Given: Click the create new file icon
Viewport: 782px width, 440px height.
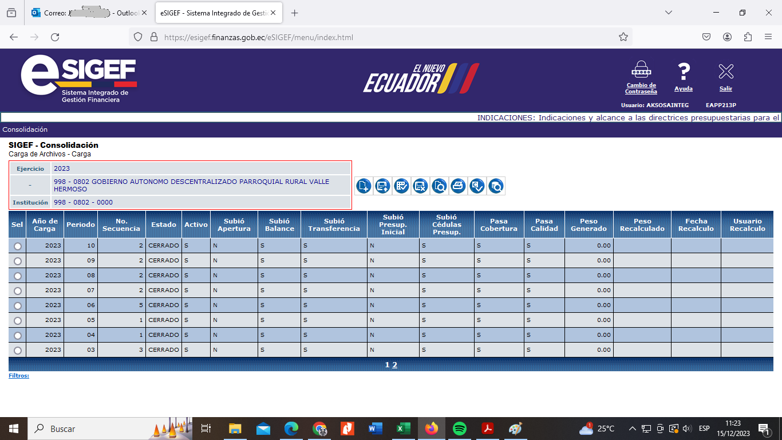Looking at the screenshot, I should click(x=364, y=186).
